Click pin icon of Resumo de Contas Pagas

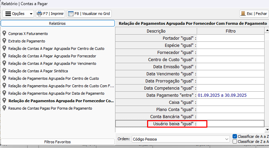coord(4,108)
